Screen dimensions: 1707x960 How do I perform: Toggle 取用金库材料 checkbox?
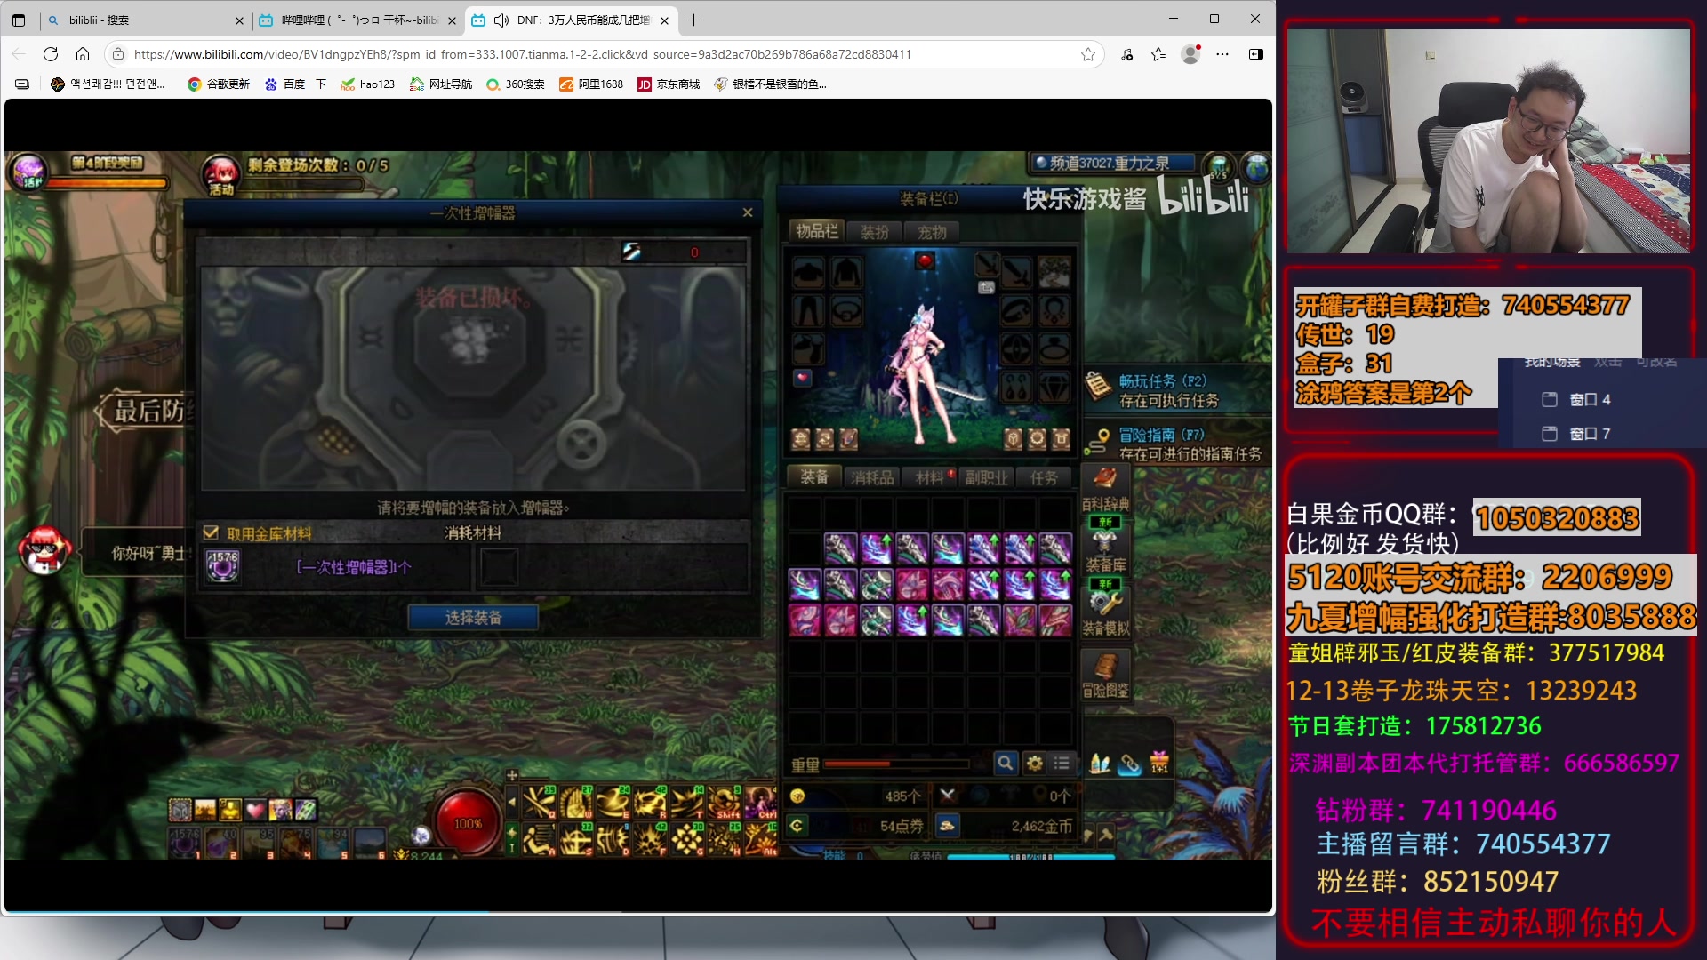(x=211, y=533)
